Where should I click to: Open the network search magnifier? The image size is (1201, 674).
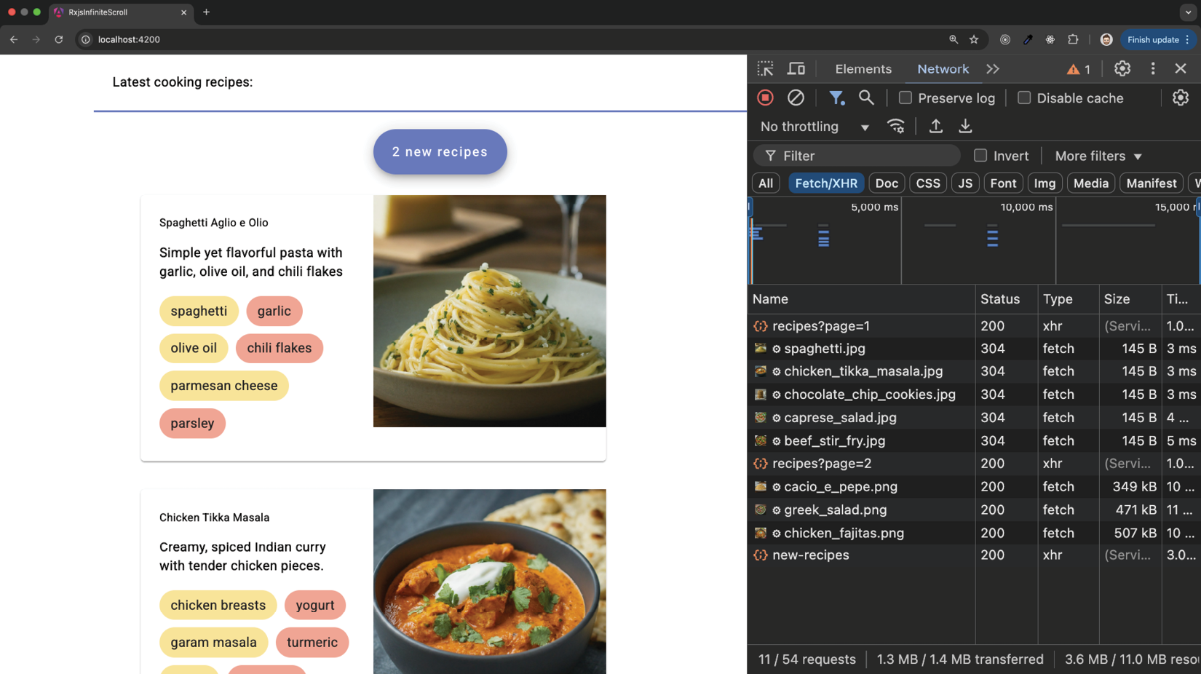[x=866, y=98]
